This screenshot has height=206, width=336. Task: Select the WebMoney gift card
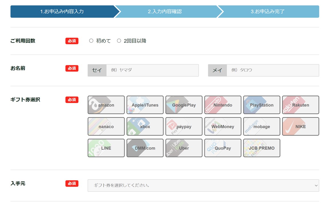pos(223,126)
